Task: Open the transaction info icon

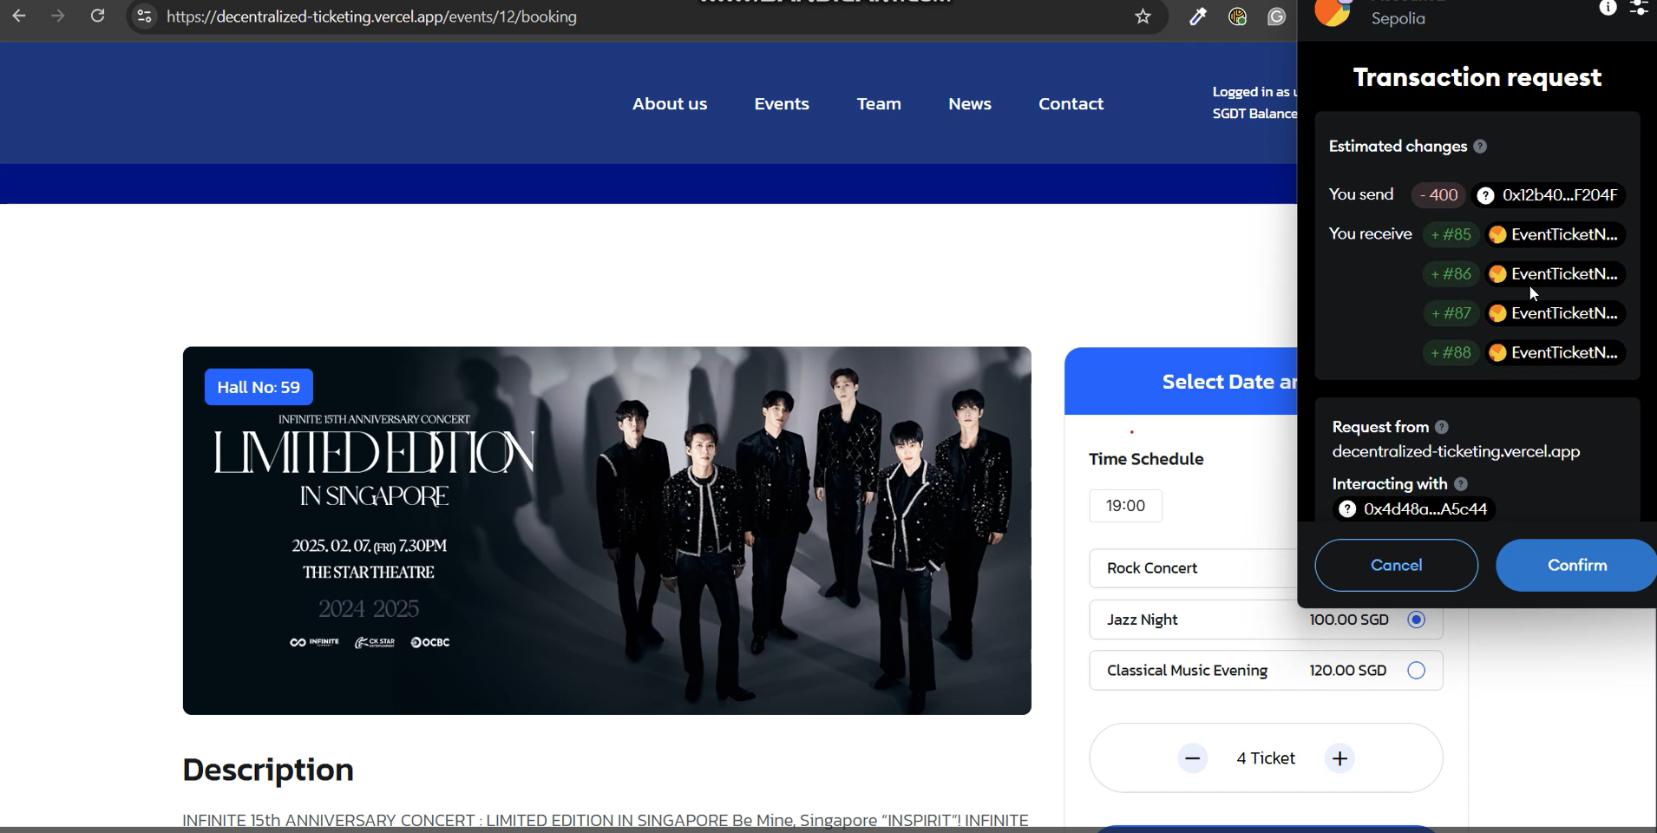Action: (1608, 9)
